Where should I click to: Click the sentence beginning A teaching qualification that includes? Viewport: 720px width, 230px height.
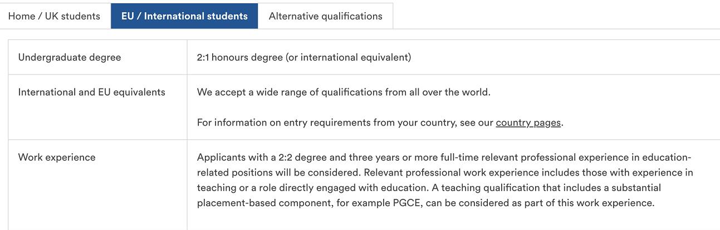[426, 195]
